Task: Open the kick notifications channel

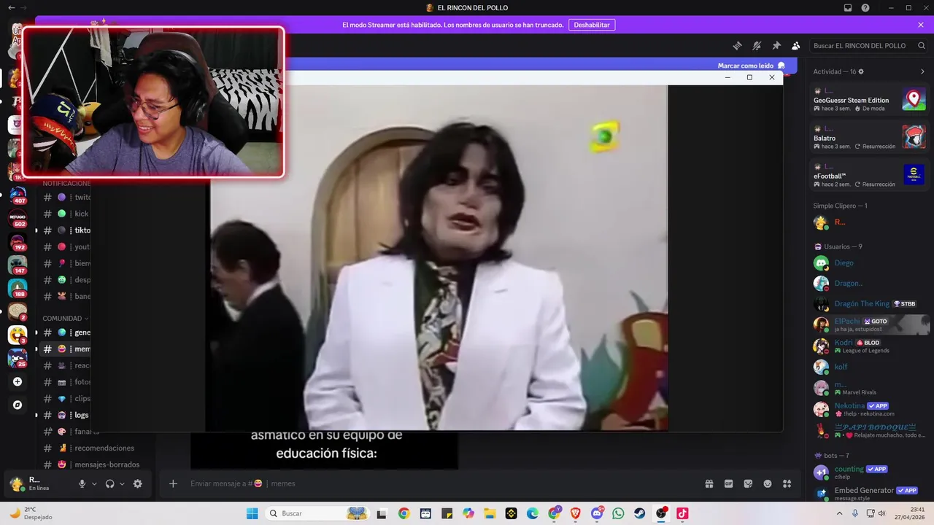Action: tap(67, 214)
